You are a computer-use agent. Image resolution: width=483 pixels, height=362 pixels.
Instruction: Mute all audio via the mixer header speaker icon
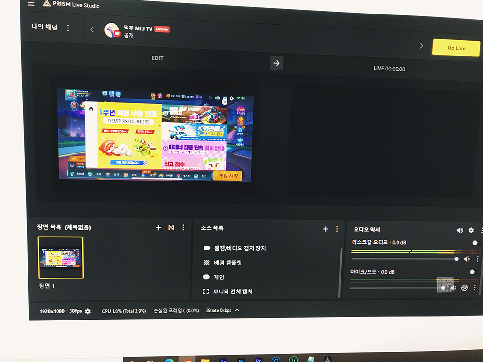coord(460,230)
